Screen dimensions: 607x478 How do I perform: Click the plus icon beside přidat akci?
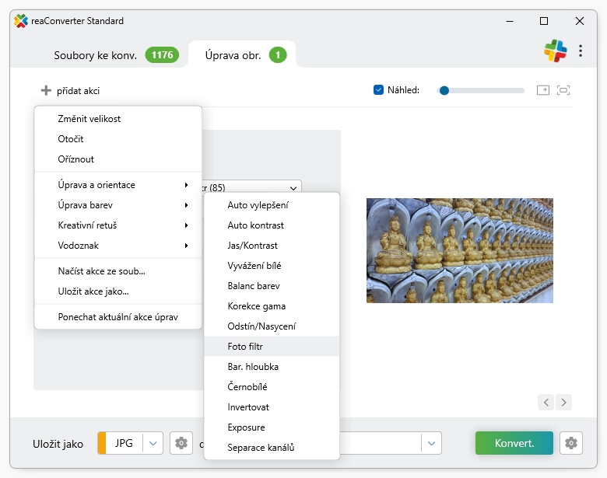tap(46, 91)
